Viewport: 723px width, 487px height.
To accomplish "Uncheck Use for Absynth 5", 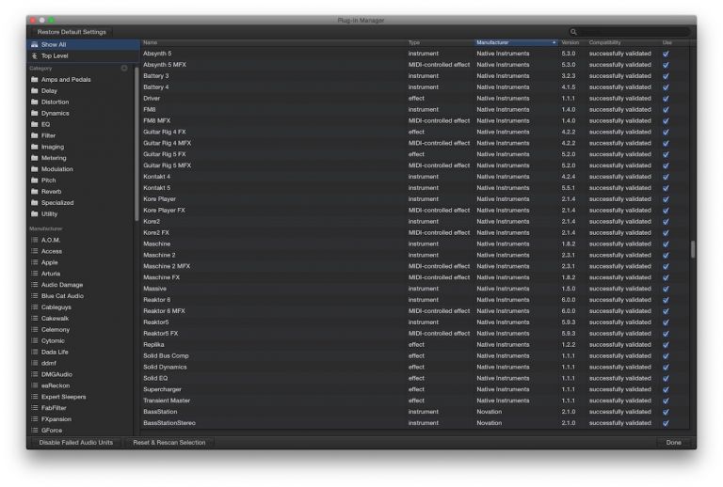I will (666, 54).
